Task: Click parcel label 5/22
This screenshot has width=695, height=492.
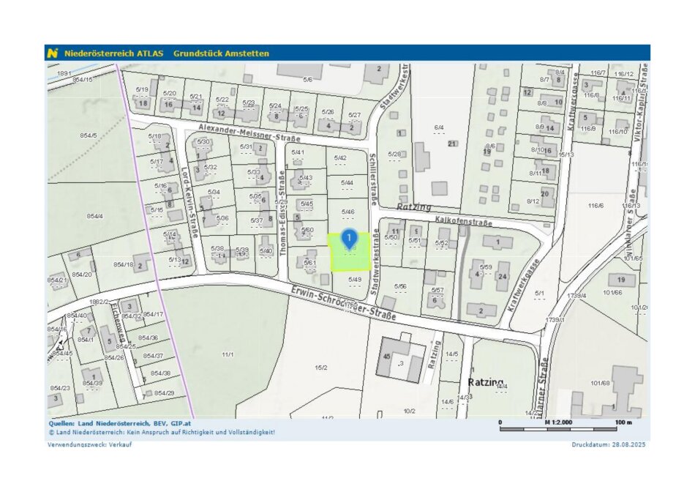Action: [x=222, y=100]
